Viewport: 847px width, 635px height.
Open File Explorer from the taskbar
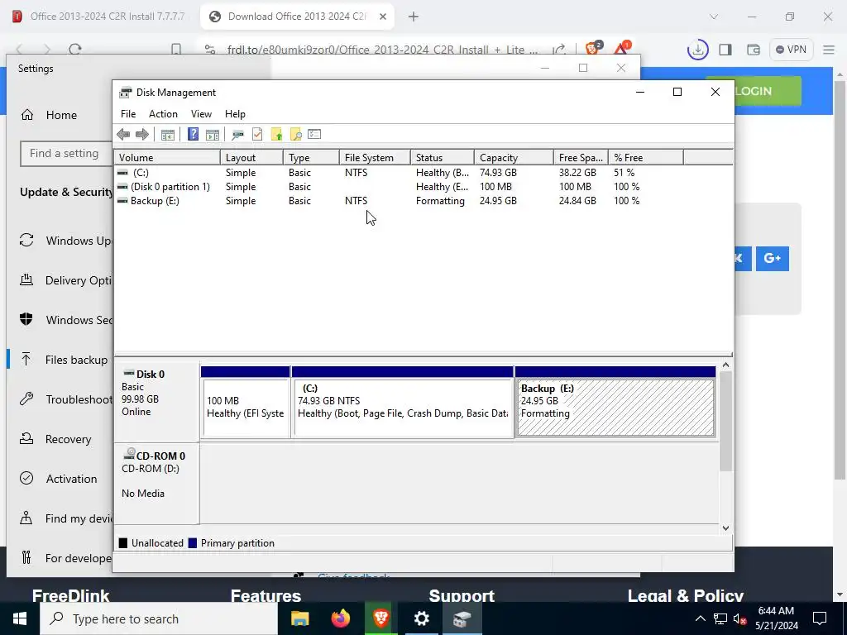pyautogui.click(x=299, y=618)
